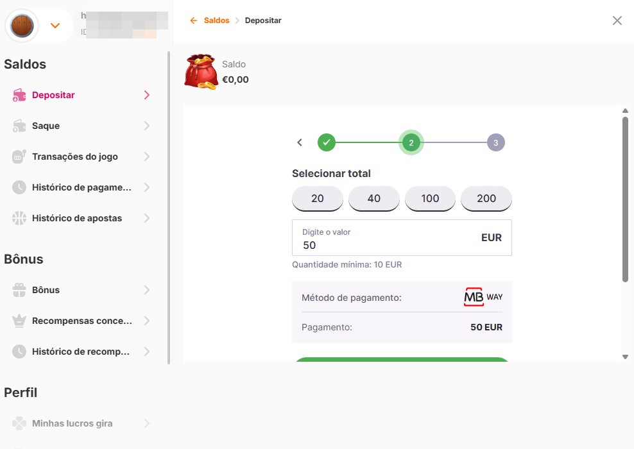Open Histórico de pagamentos chevron arrow
Viewport: 634px width, 449px height.
point(147,187)
